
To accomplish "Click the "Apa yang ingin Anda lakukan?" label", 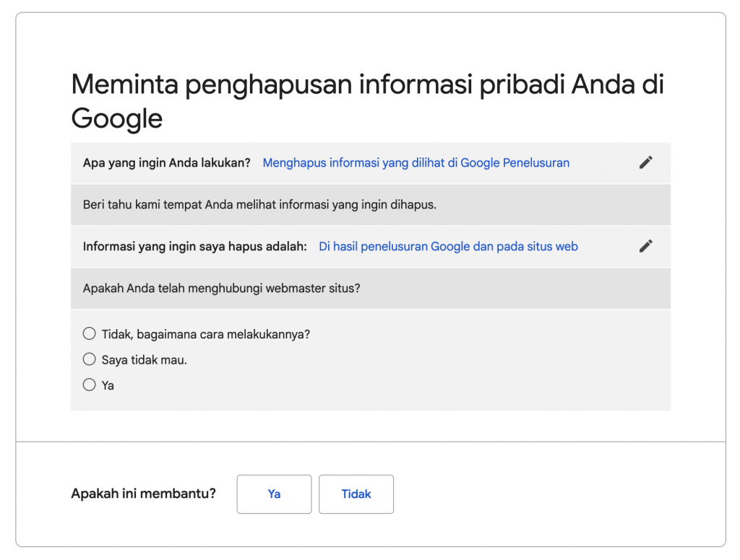I will coord(167,163).
